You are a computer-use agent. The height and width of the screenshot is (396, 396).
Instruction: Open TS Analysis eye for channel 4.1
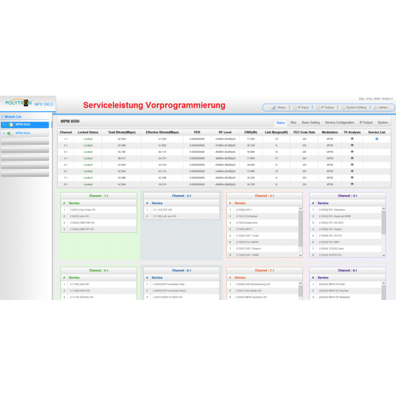pos(352,158)
